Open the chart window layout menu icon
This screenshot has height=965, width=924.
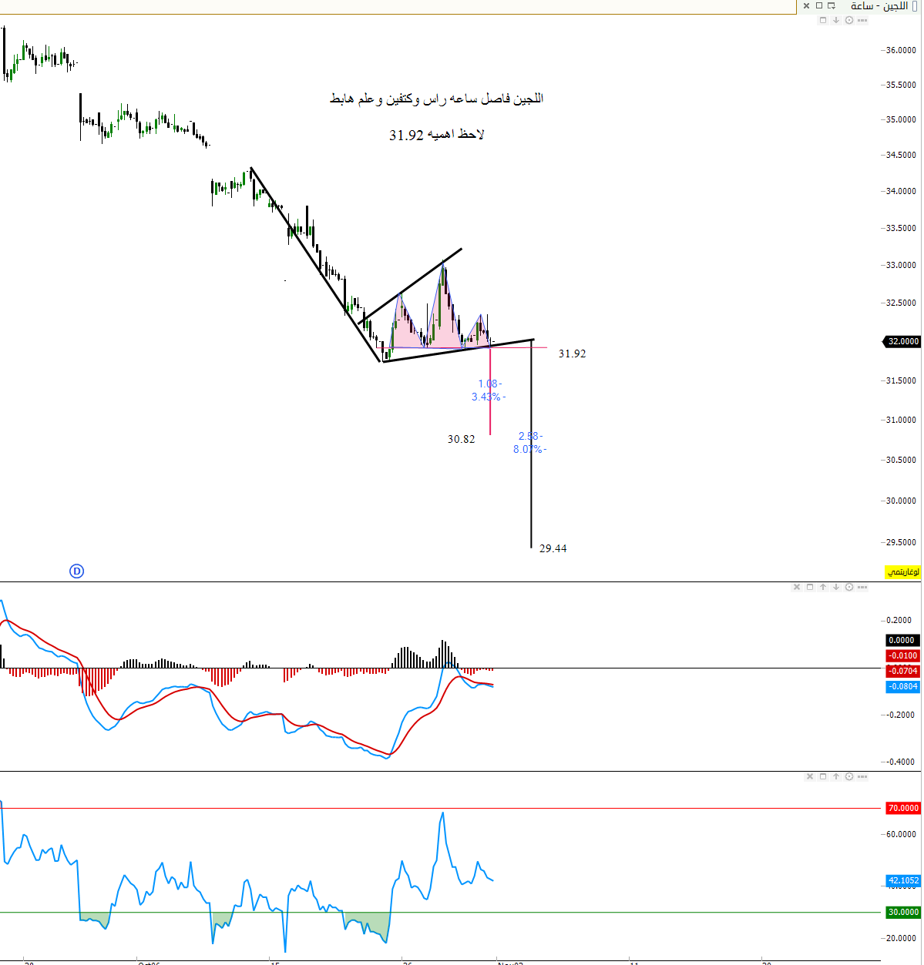(832, 6)
